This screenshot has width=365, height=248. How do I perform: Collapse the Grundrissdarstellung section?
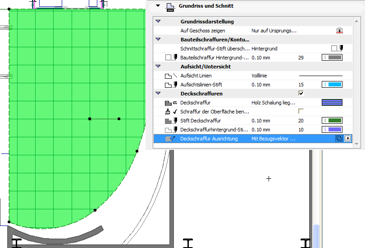pos(158,22)
